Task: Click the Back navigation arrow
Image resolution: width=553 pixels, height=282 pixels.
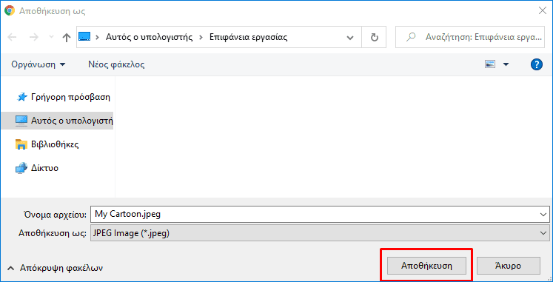Action: click(12, 37)
